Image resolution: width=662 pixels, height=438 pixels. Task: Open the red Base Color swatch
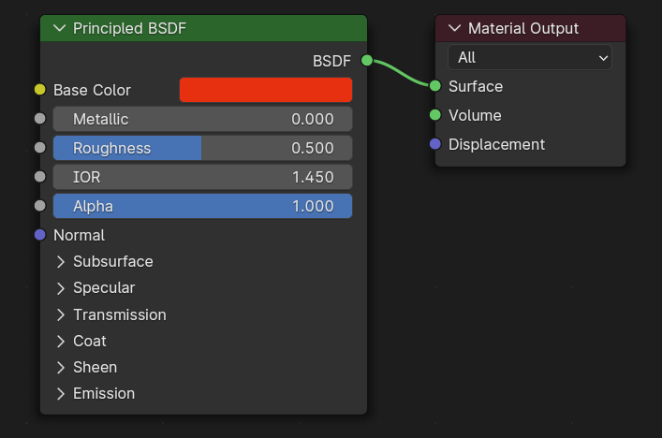click(x=266, y=90)
